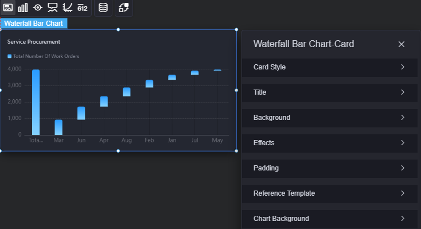The width and height of the screenshot is (421, 229).
Task: Click the Mar bar in the chart
Action: click(59, 127)
